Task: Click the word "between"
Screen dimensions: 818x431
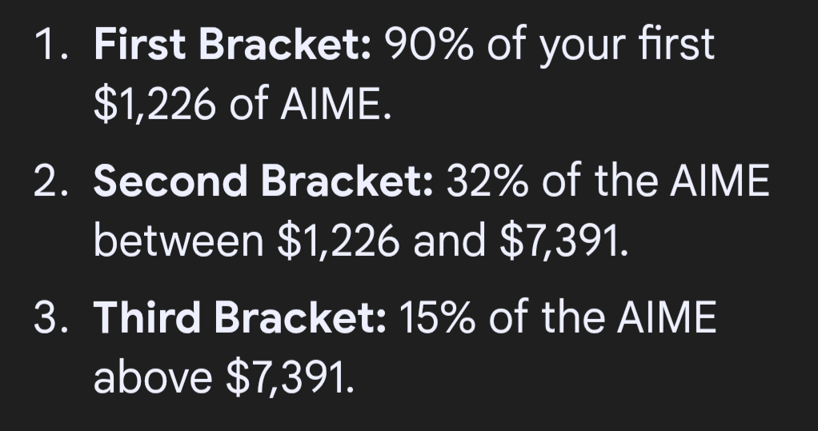Action: coord(178,240)
